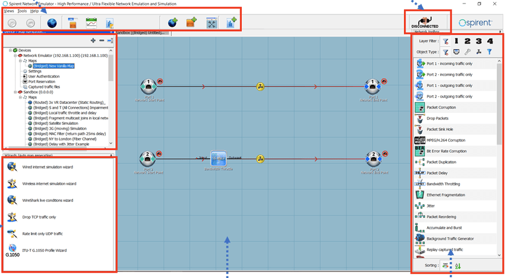The height and width of the screenshot is (278, 505).
Task: Collapse the Devices tree node
Action: (10, 50)
